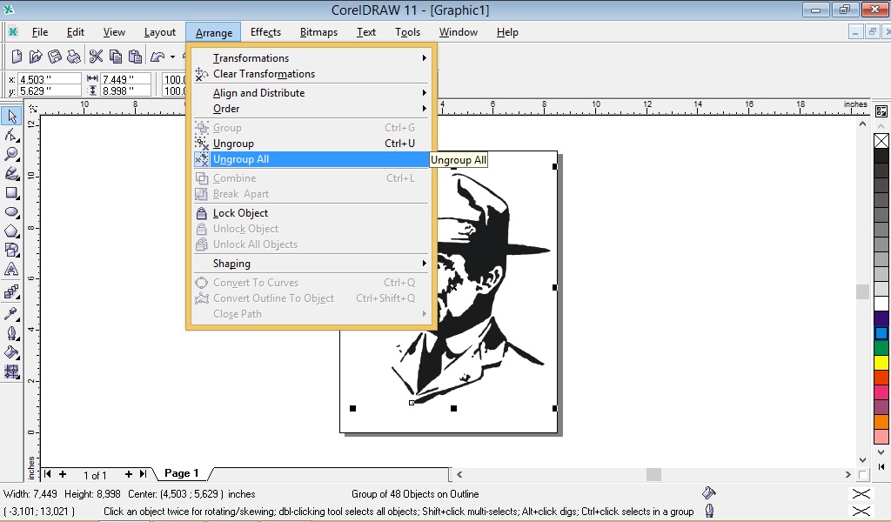The image size is (891, 522).
Task: Click the outline pen nib status icon
Action: coord(709,511)
